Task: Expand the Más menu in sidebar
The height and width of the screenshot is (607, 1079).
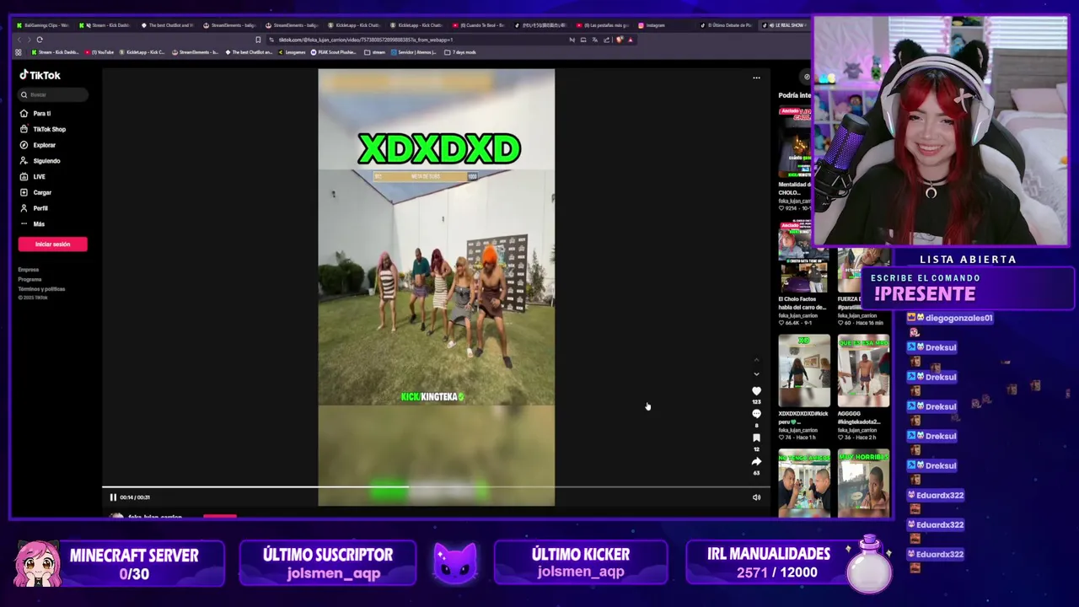Action: tap(33, 224)
